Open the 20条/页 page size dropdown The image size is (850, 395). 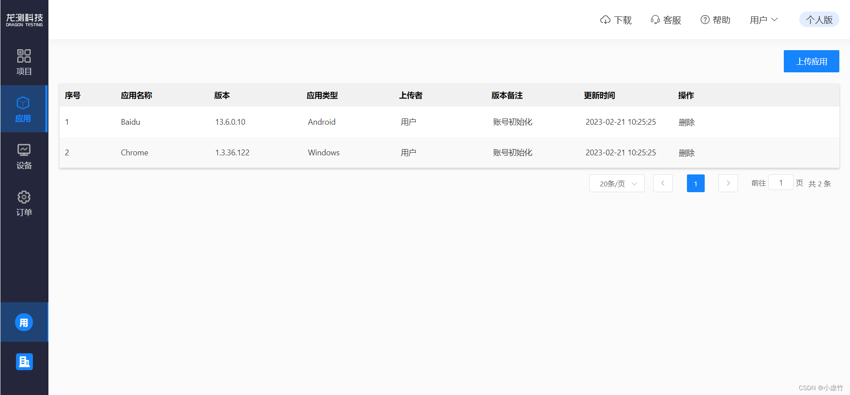(617, 183)
